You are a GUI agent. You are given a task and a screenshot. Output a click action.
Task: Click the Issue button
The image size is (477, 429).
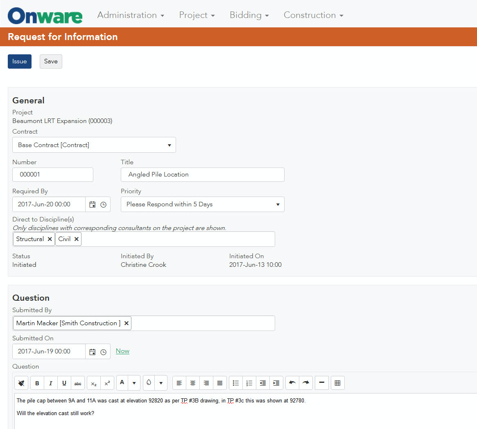(19, 61)
